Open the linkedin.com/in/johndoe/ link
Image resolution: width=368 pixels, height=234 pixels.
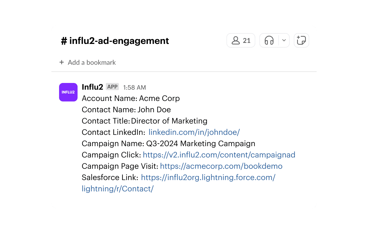pyautogui.click(x=194, y=132)
